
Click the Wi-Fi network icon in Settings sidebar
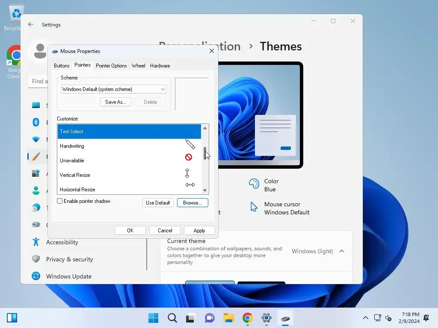[x=36, y=139]
